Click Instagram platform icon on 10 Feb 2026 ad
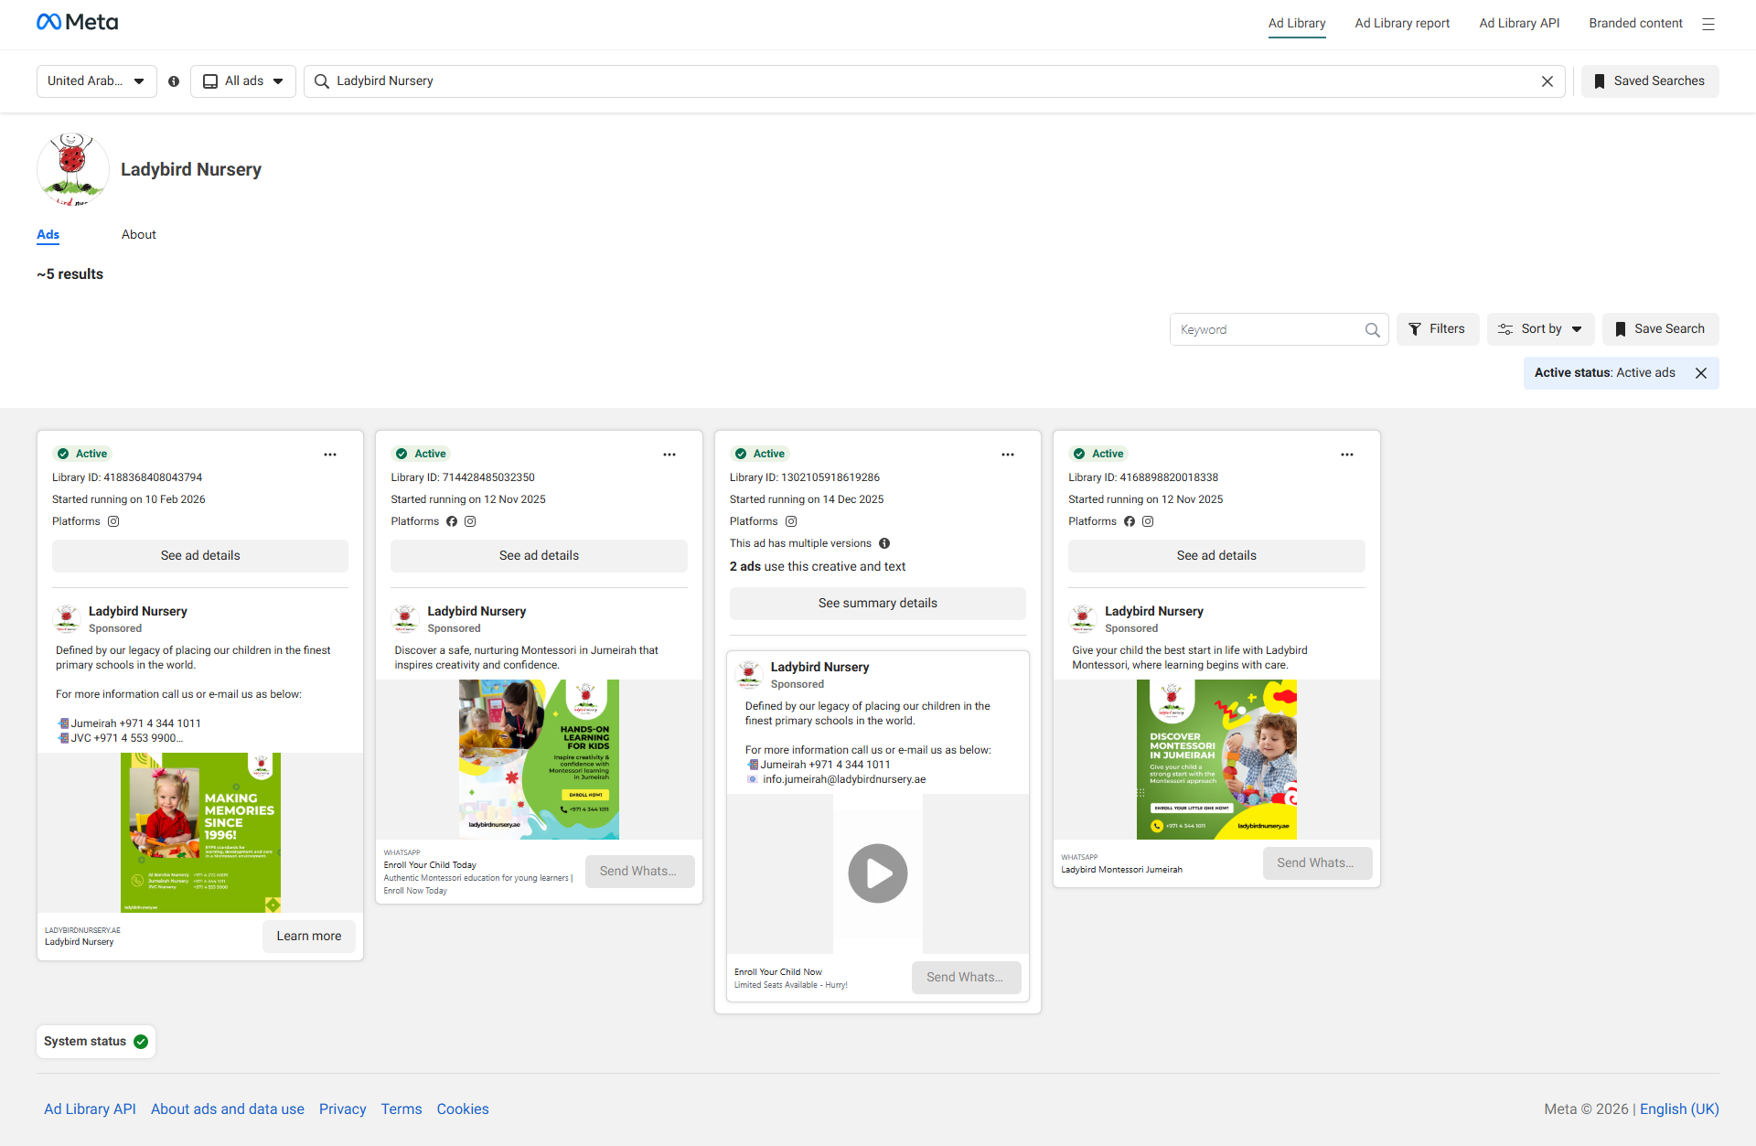 coord(113,521)
